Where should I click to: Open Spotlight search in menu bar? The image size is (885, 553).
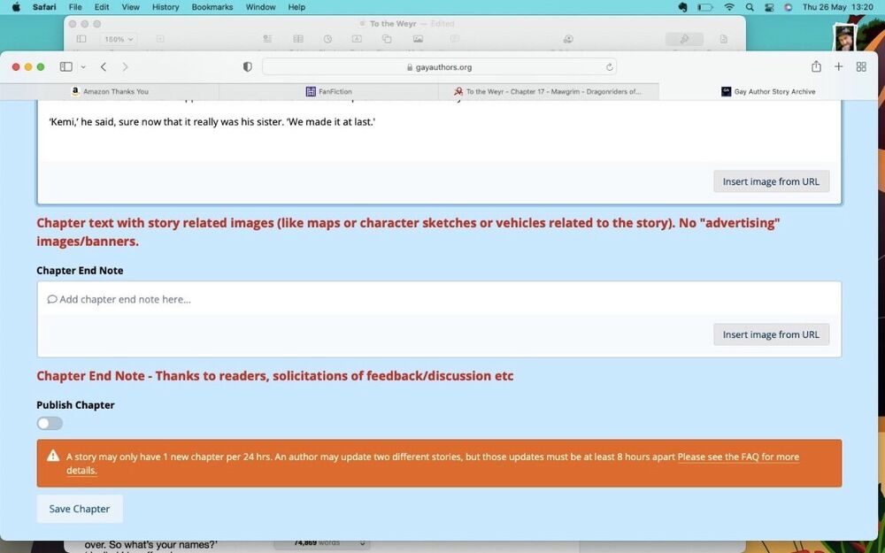[750, 7]
